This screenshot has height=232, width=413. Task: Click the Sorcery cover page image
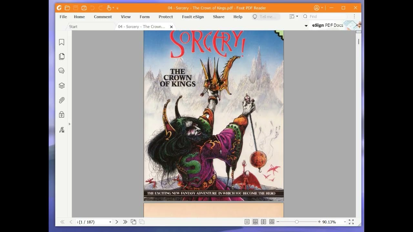(x=214, y=116)
